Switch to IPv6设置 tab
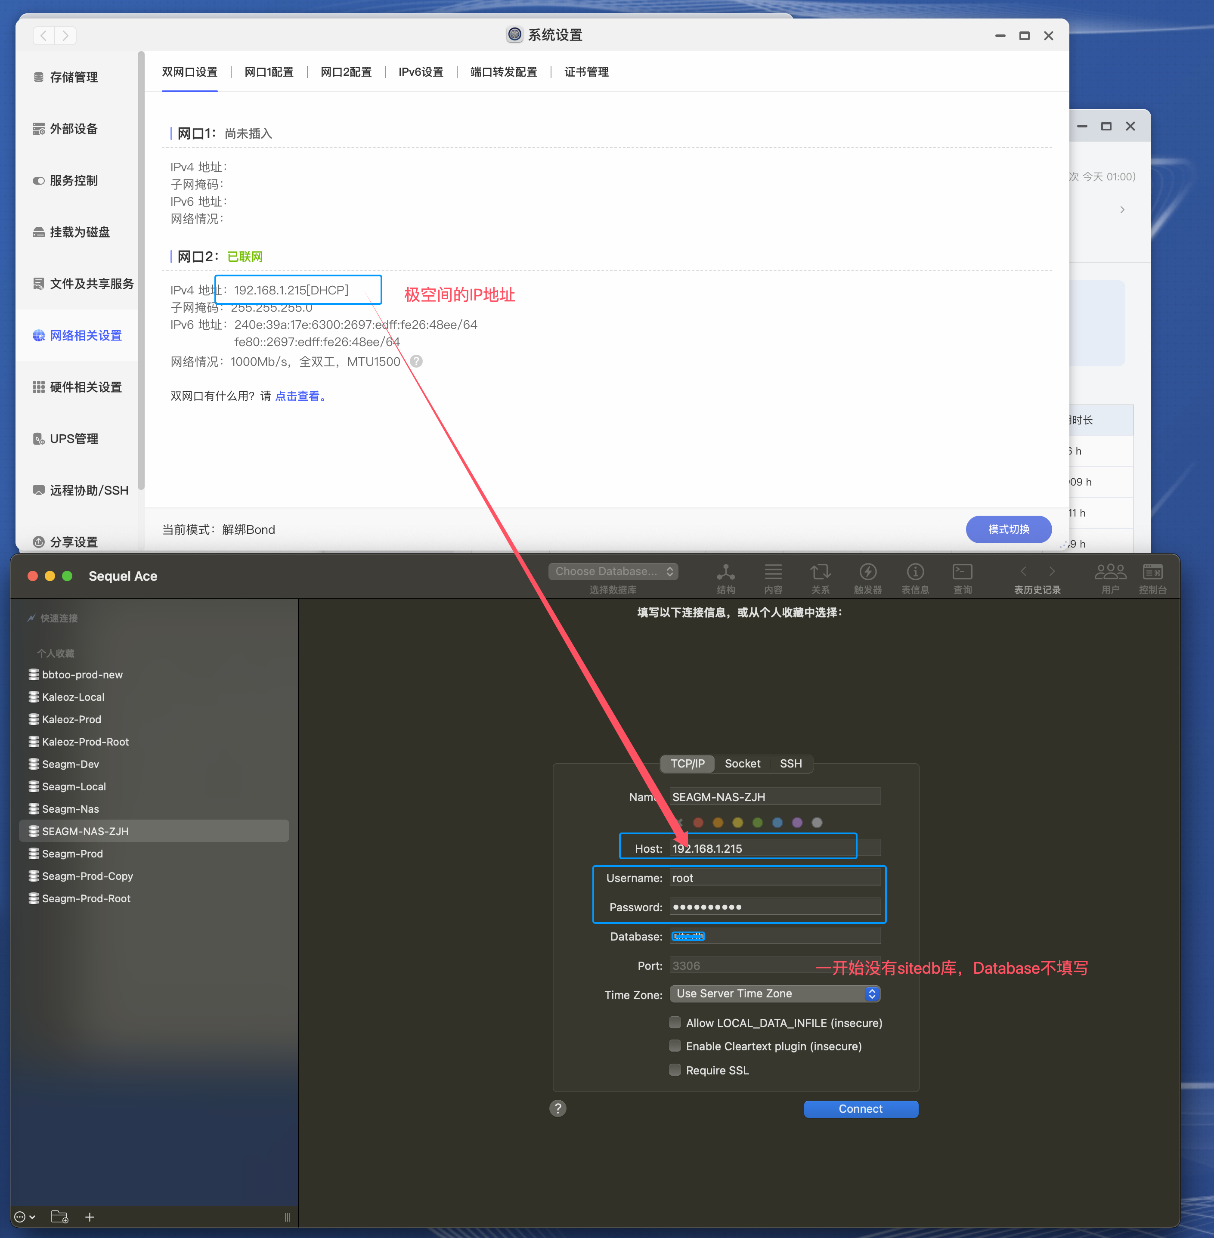Screen dimensions: 1214x1238 [421, 72]
